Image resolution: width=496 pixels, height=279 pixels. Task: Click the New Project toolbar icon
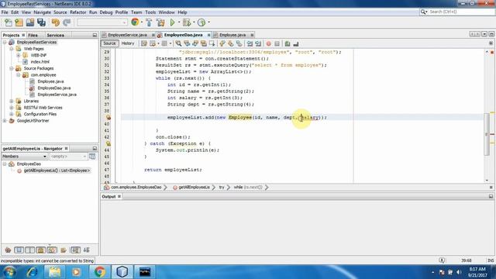19,22
